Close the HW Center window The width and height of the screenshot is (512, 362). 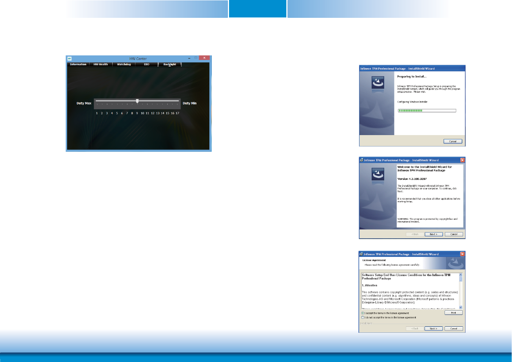pos(204,58)
